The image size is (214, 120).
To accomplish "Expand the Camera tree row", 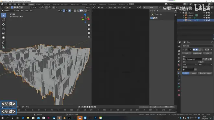I will coord(183,16).
